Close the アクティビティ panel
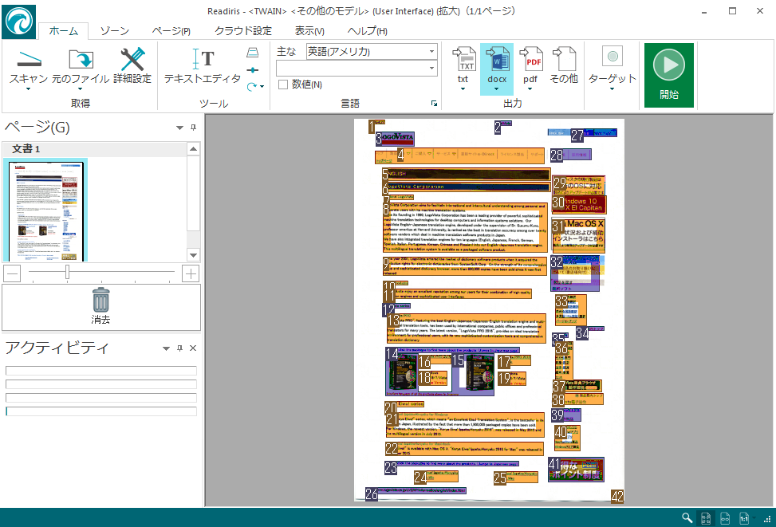776x527 pixels. (193, 348)
